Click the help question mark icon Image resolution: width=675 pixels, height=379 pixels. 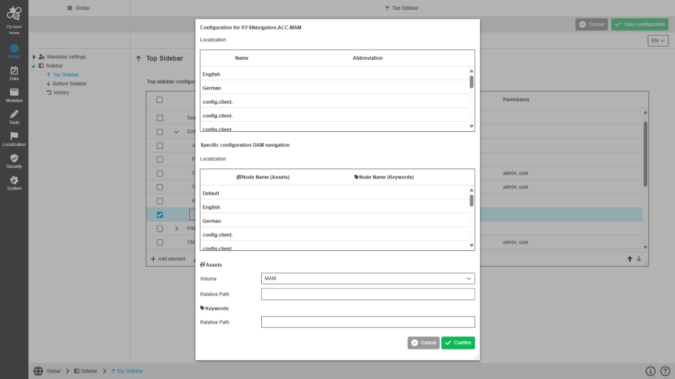(665, 371)
